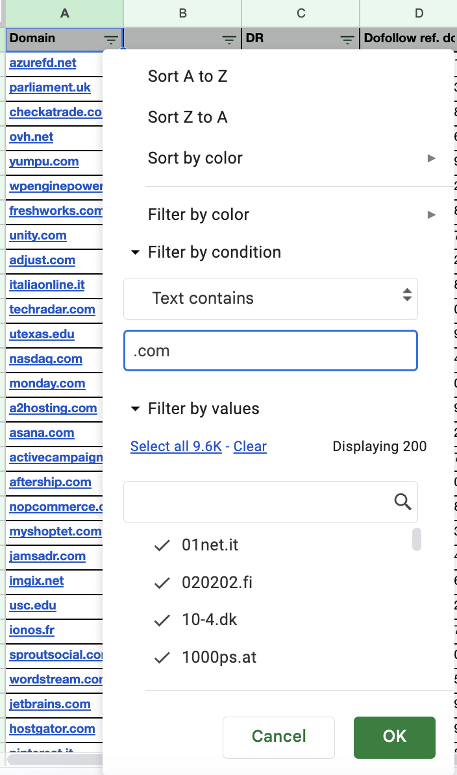
Task: Click the values list scrollbar thumb
Action: click(x=417, y=539)
